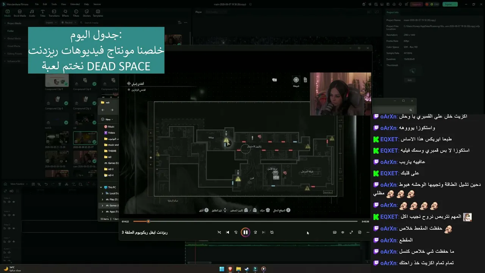The width and height of the screenshot is (485, 273).
Task: Open the Titles panel in Filmora
Action: tap(42, 13)
